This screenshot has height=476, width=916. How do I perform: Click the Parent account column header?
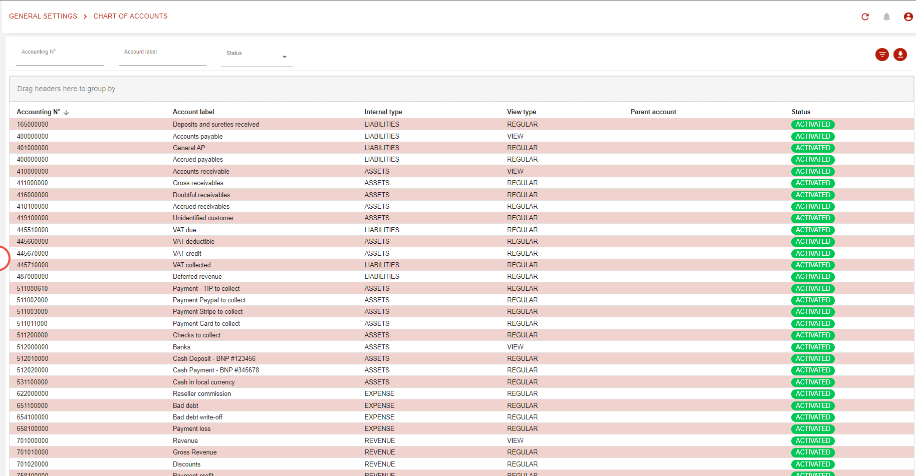pos(653,112)
